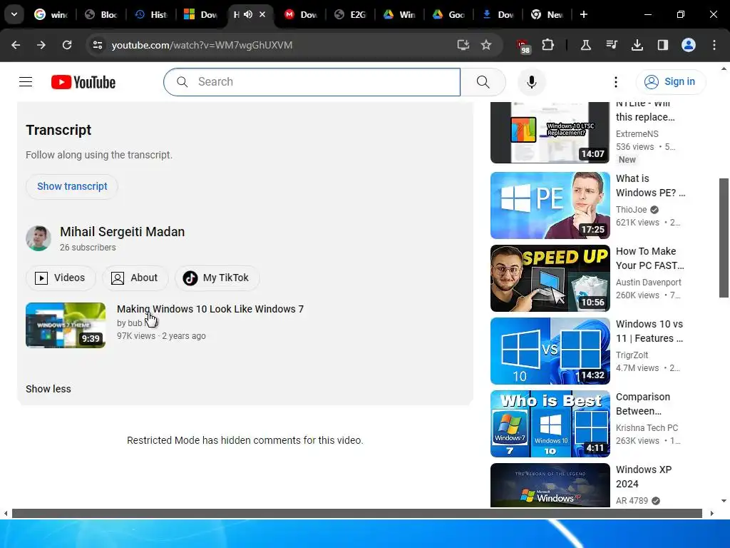Open a new browser tab with plus
The width and height of the screenshot is (730, 548).
(583, 14)
